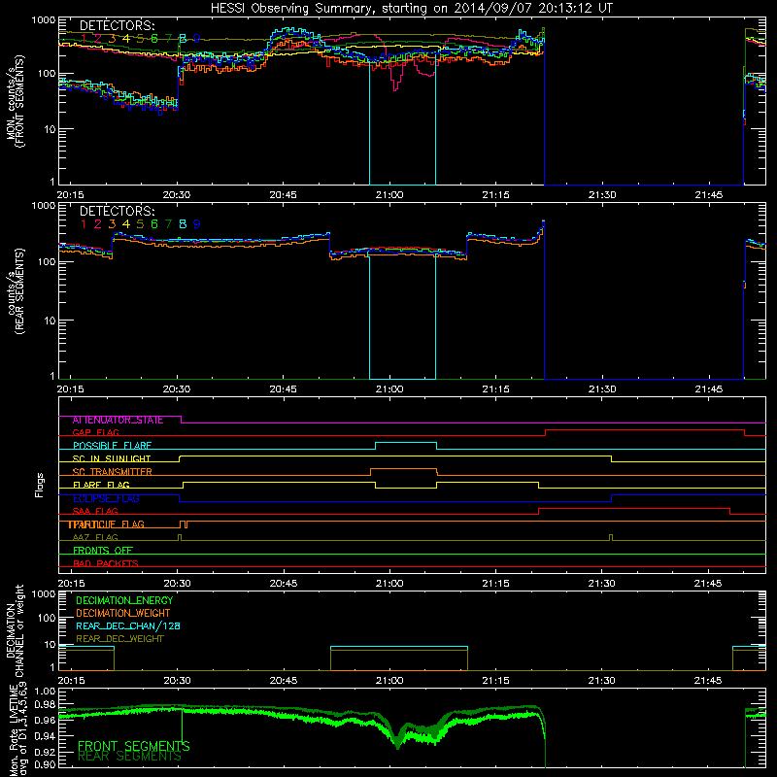This screenshot has height=777, width=777.
Task: Click the 0.92 value on the livetime axis
Action: pyautogui.click(x=44, y=752)
